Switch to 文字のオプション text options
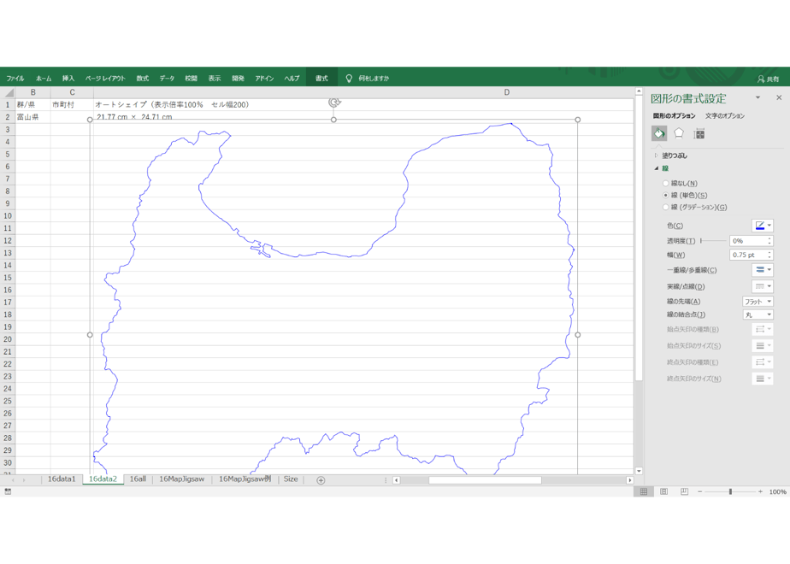Image resolution: width=790 pixels, height=564 pixels. [x=724, y=116]
